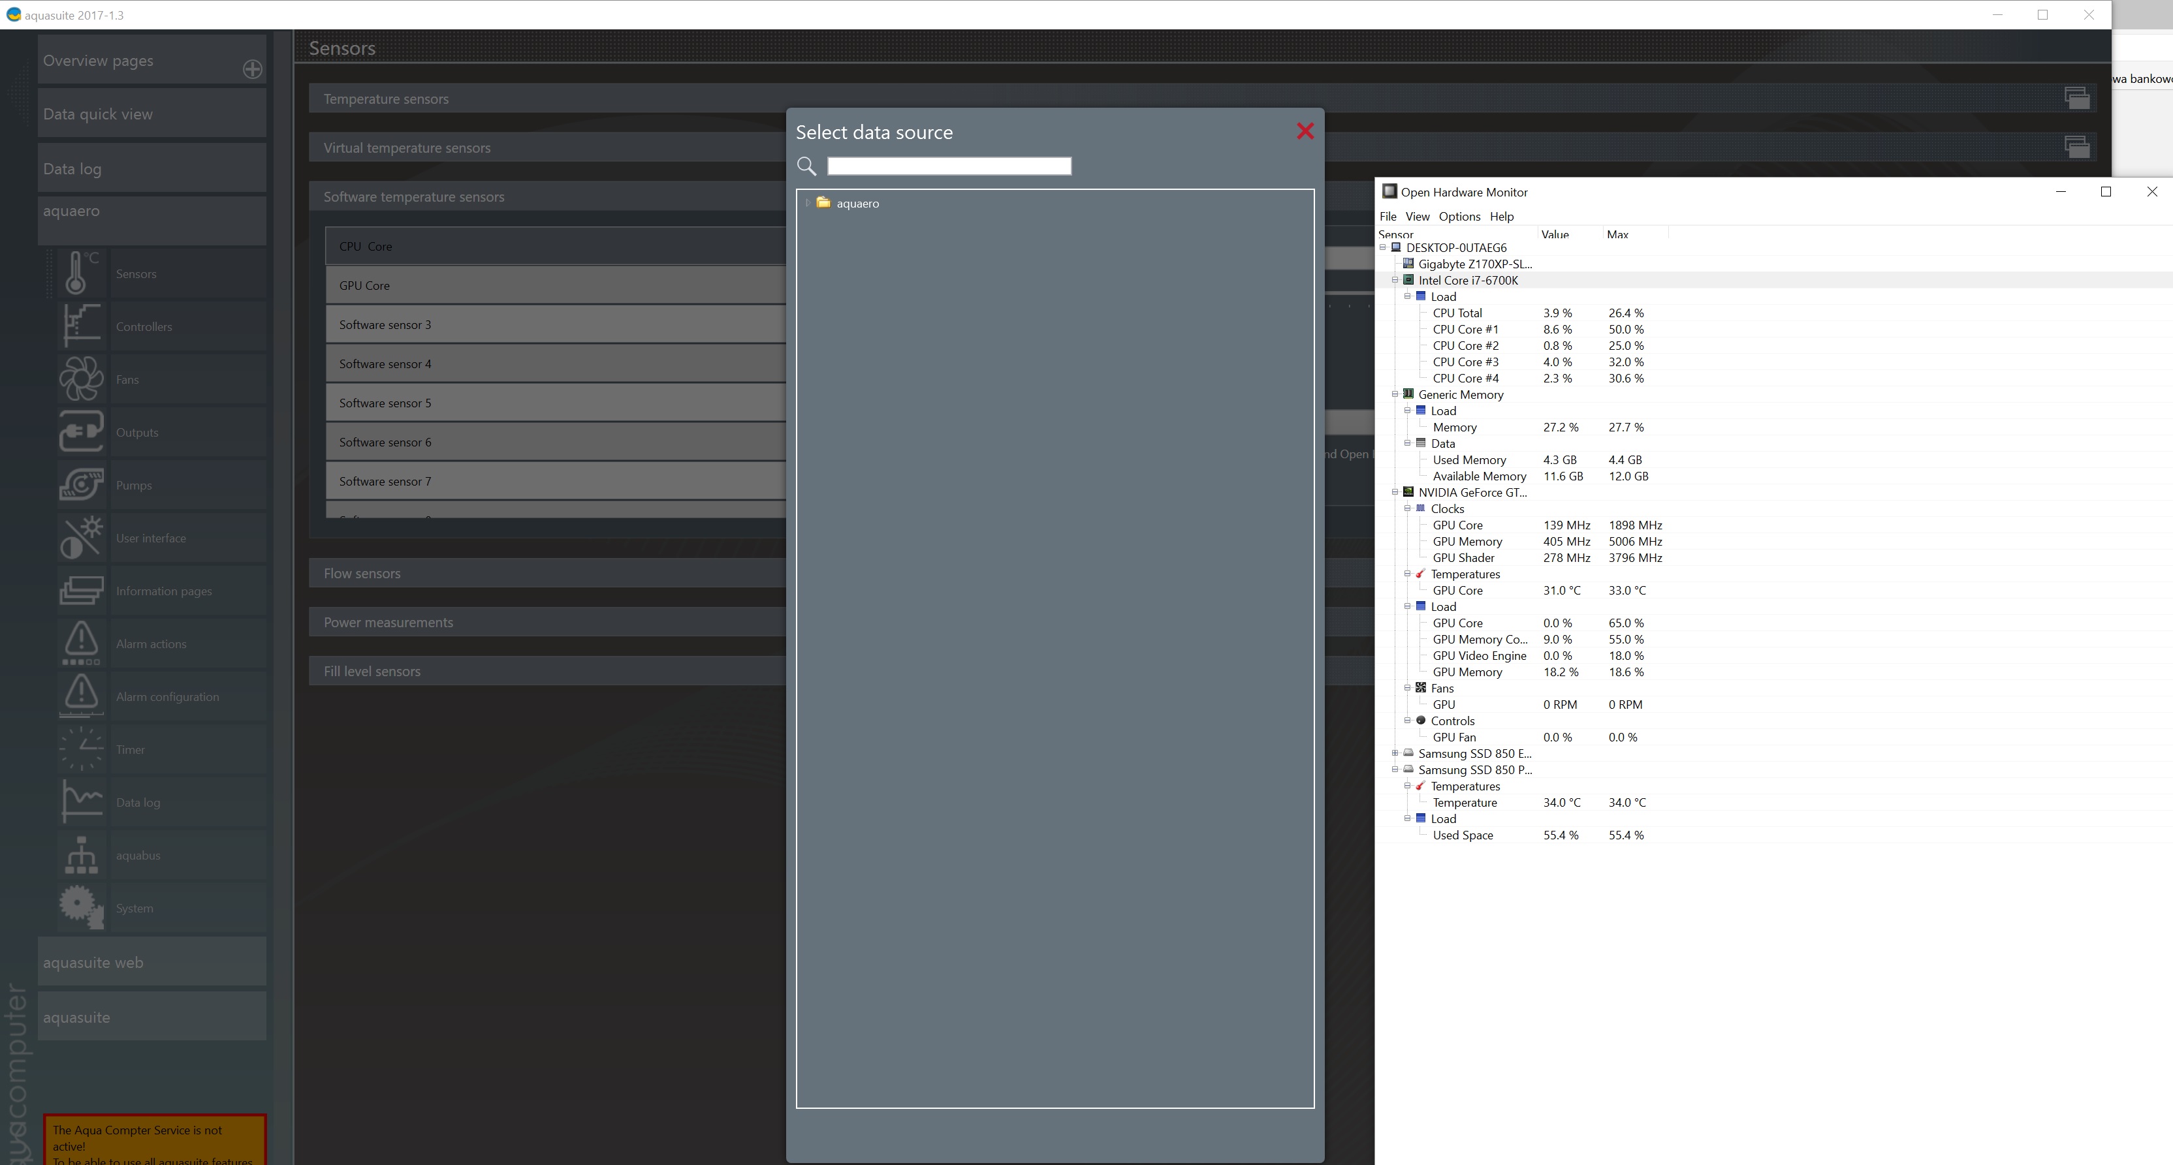2173x1165 pixels.
Task: Expand the Samsung SSD 850 E node
Action: (1395, 754)
